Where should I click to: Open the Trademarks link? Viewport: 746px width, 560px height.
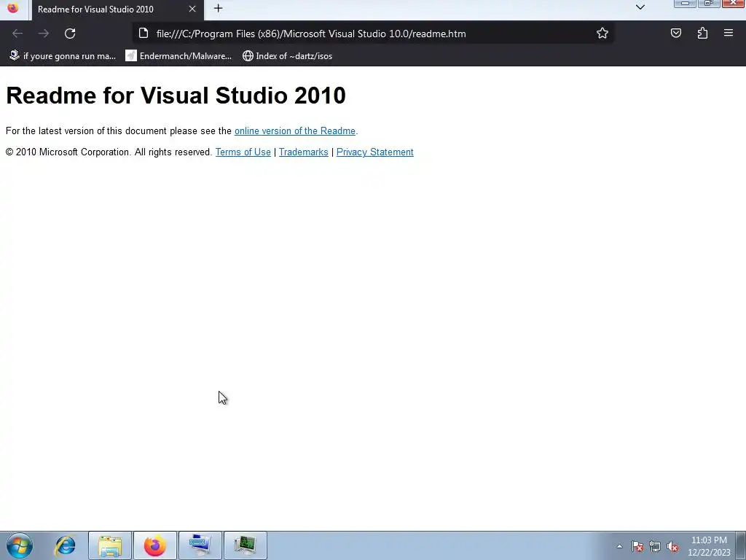point(304,152)
